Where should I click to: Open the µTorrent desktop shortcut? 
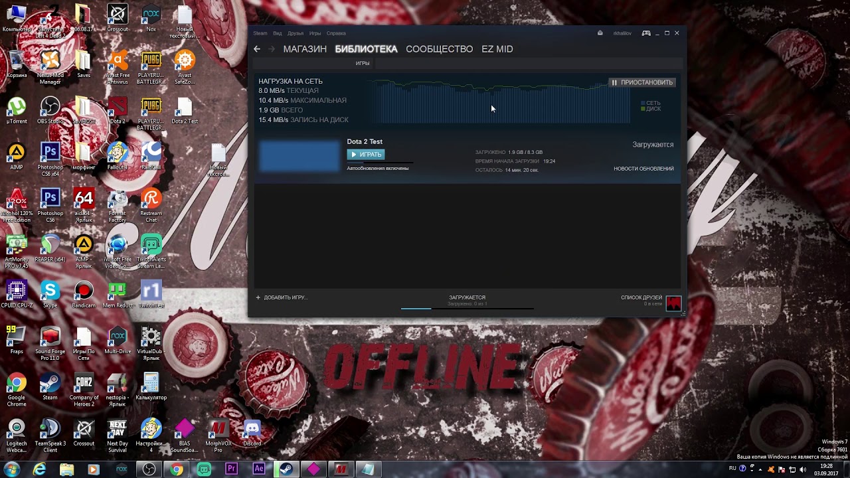click(17, 110)
